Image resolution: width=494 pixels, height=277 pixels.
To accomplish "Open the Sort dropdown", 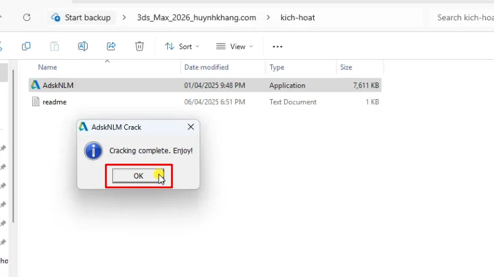I will [182, 46].
